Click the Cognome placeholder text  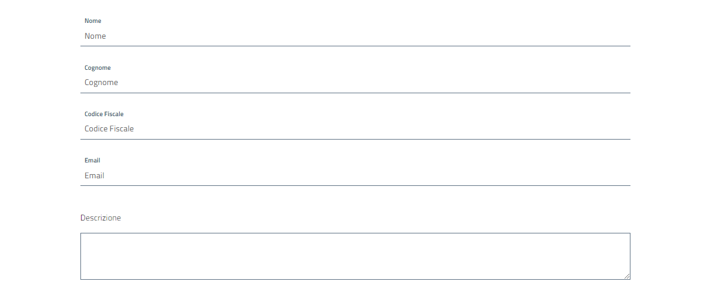click(x=101, y=83)
